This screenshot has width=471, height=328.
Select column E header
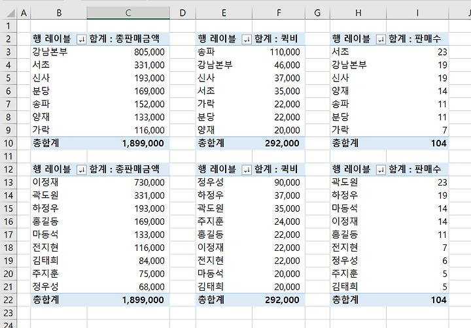tap(224, 13)
